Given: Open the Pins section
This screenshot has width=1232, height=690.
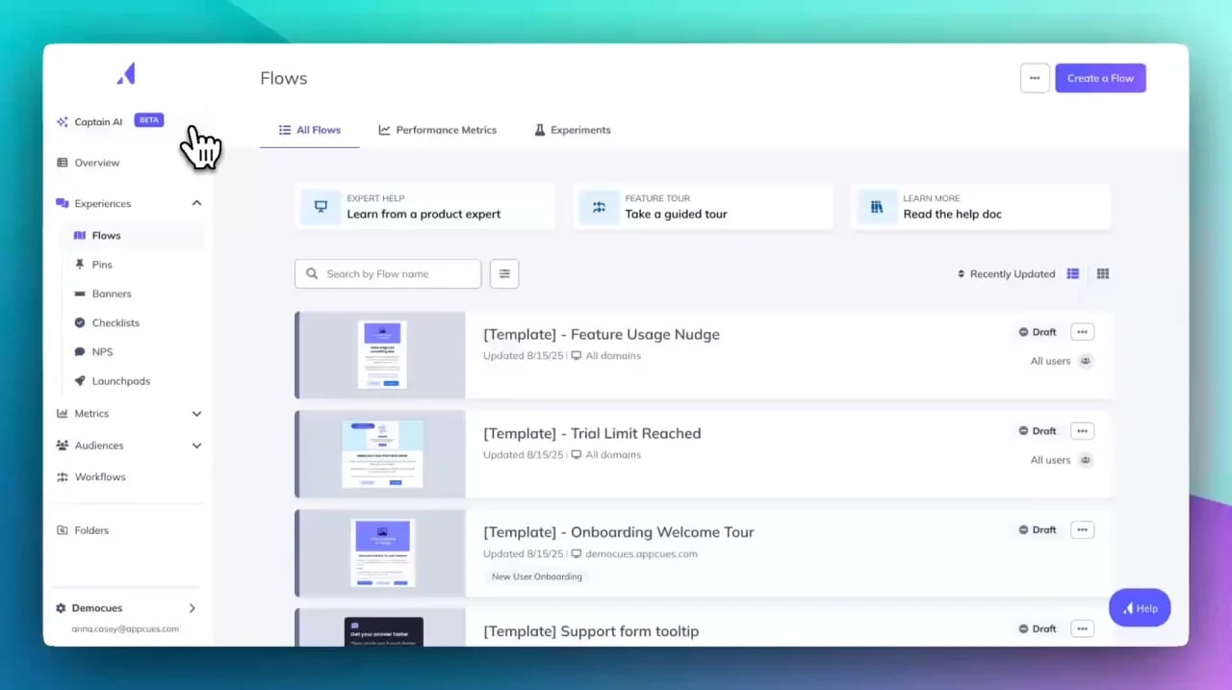Looking at the screenshot, I should point(80,264).
